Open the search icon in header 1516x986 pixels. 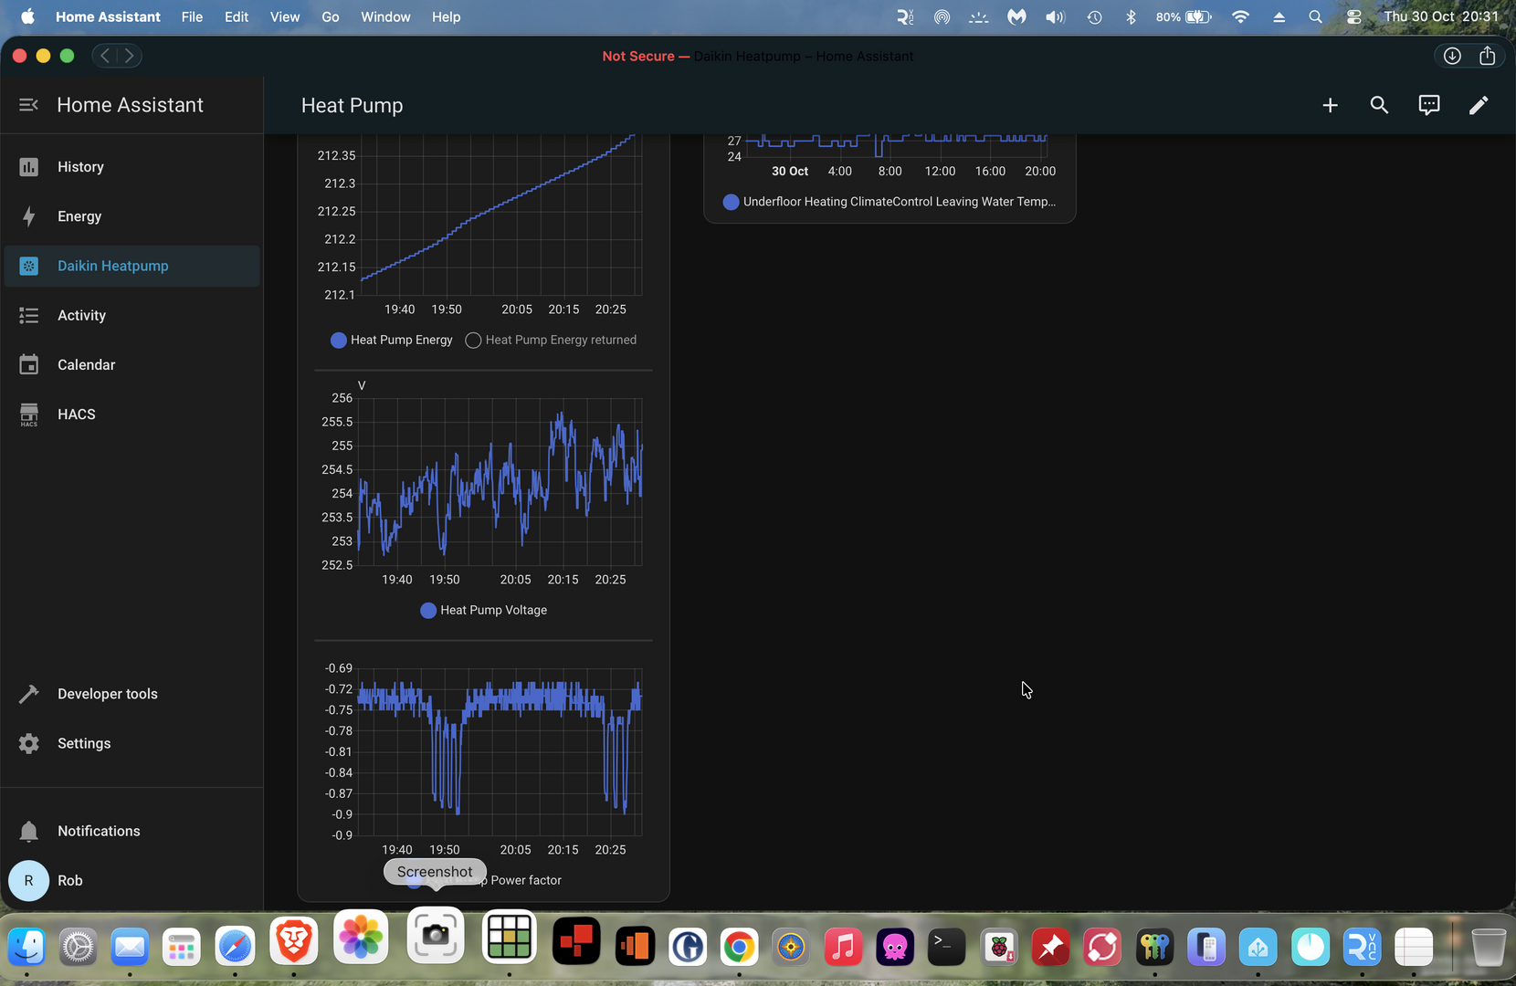[1379, 106]
